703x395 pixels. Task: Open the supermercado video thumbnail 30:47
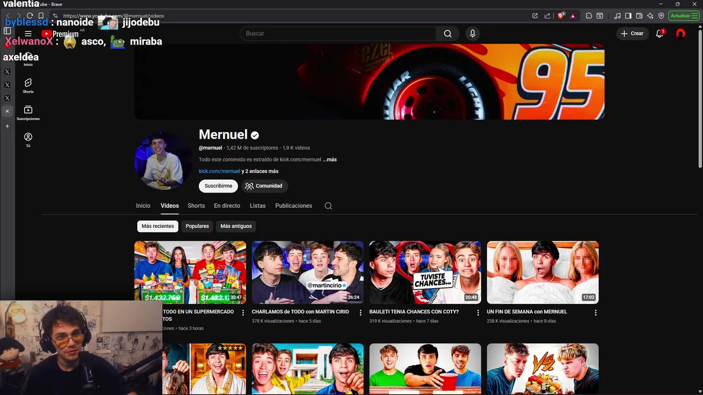point(190,273)
